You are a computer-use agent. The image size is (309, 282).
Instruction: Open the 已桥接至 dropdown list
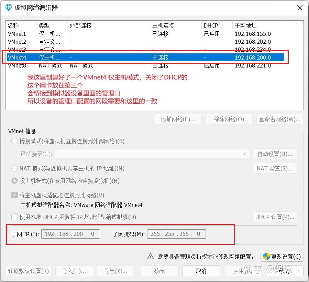click(244, 154)
